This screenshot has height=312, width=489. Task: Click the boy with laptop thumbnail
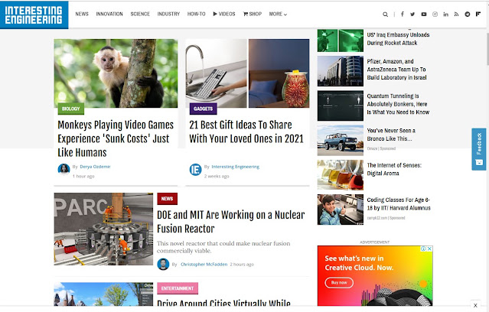click(341, 210)
